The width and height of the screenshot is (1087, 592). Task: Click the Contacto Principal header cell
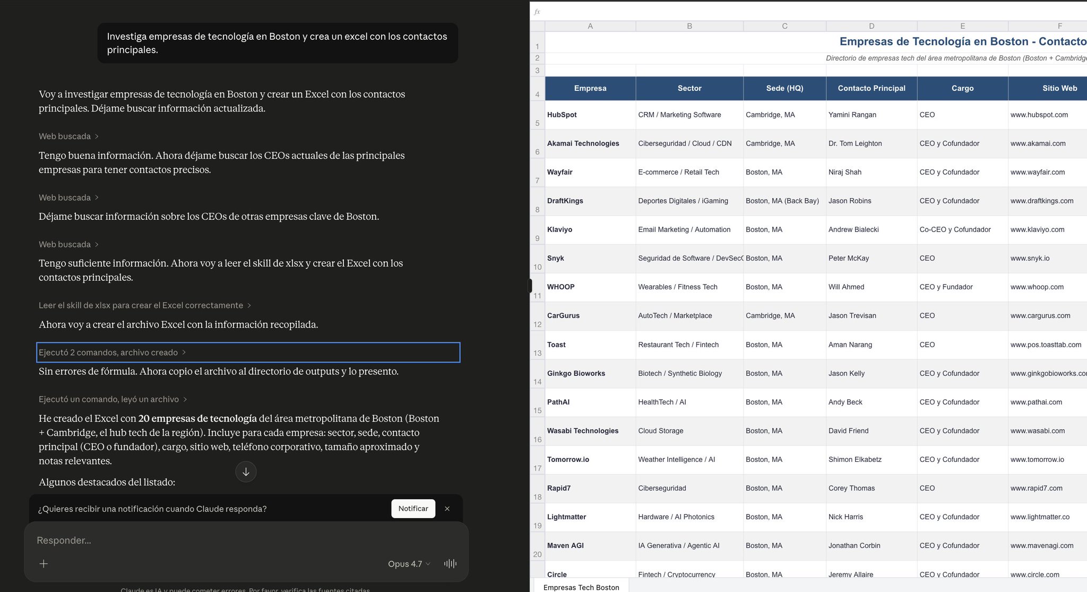coord(872,88)
